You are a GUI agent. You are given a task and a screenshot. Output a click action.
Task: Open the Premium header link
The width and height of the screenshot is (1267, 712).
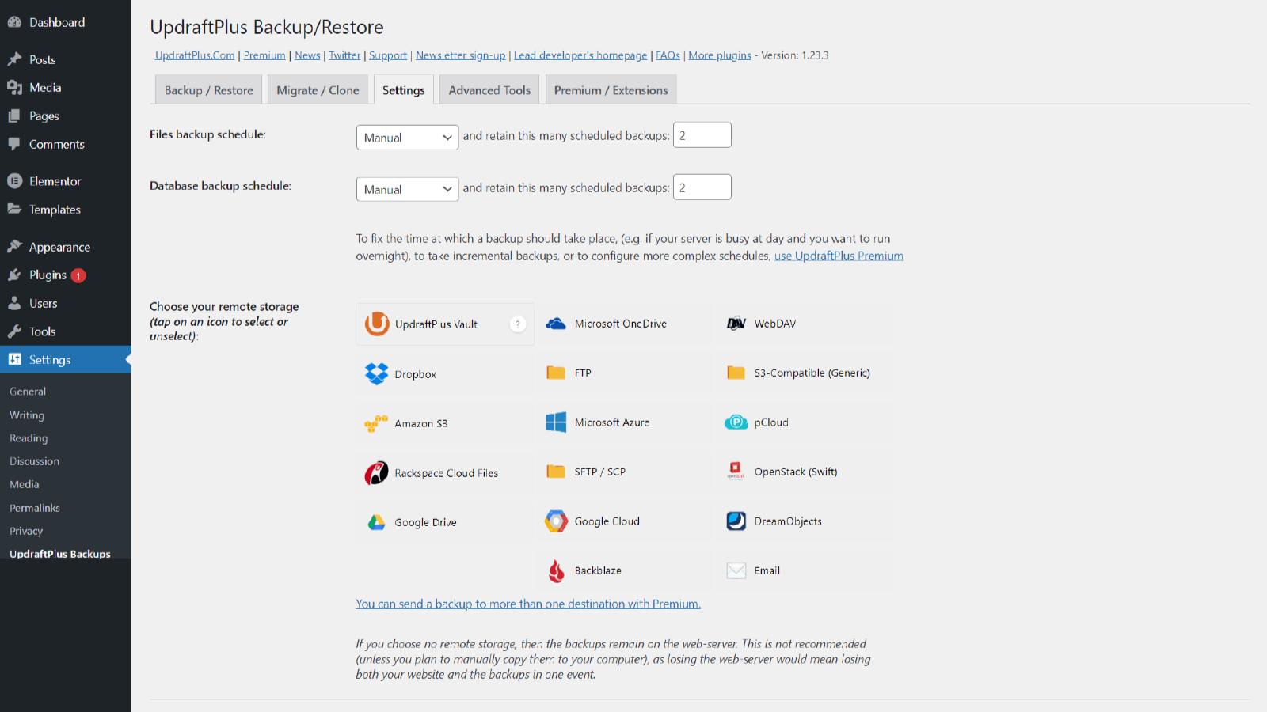tap(264, 55)
